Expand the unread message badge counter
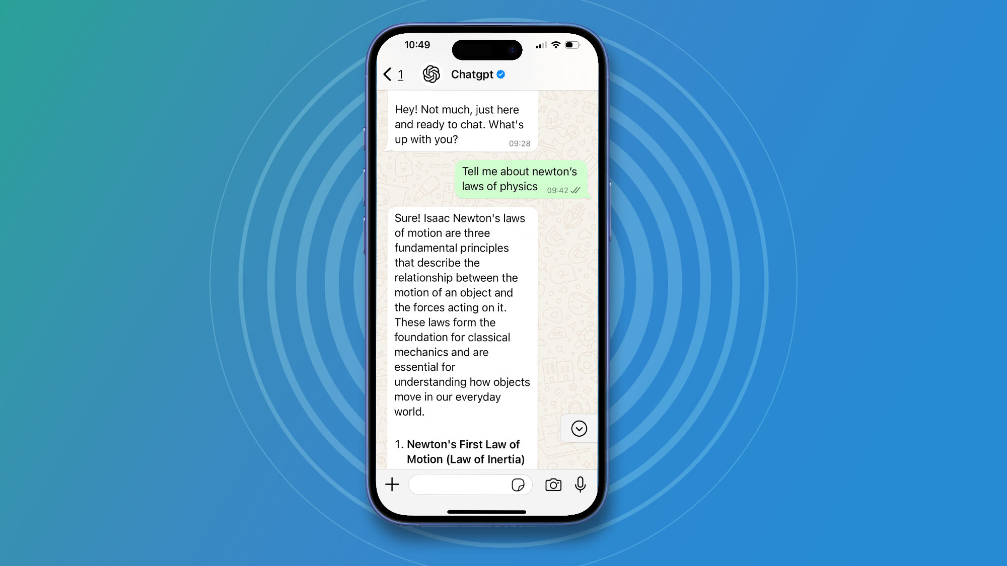 (x=401, y=74)
